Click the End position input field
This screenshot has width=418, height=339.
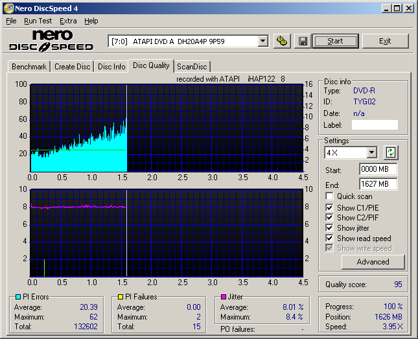[378, 184]
